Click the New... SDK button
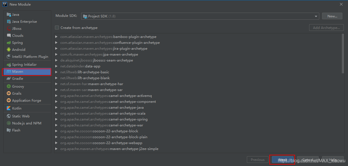Image resolution: width=348 pixels, height=166 pixels. click(x=332, y=16)
